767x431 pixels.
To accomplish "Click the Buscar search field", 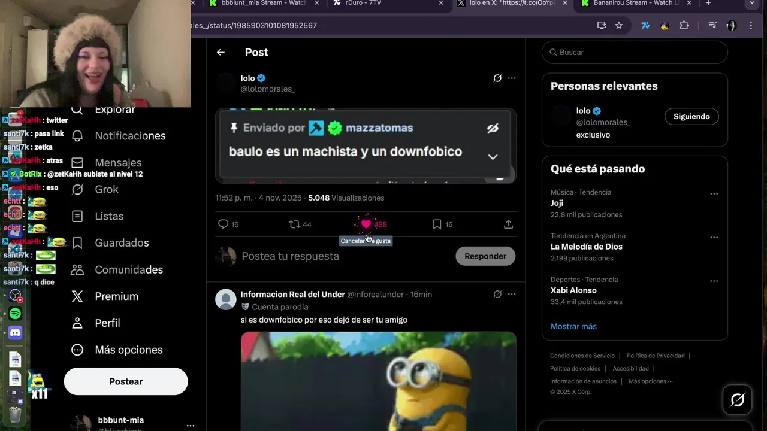I will click(x=635, y=52).
